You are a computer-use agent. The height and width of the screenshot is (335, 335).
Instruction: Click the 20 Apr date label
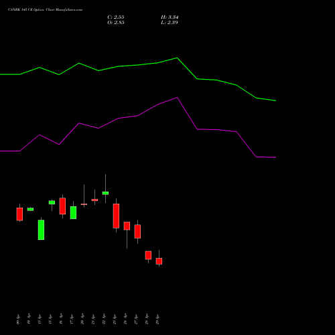pyautogui.click(x=82, y=319)
